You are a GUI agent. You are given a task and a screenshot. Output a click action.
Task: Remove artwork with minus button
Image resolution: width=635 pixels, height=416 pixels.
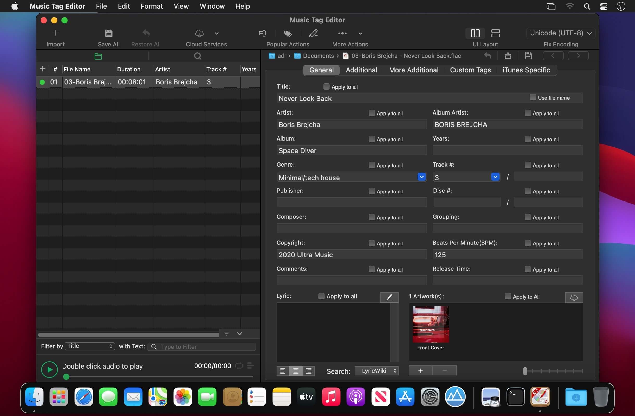[x=445, y=371]
